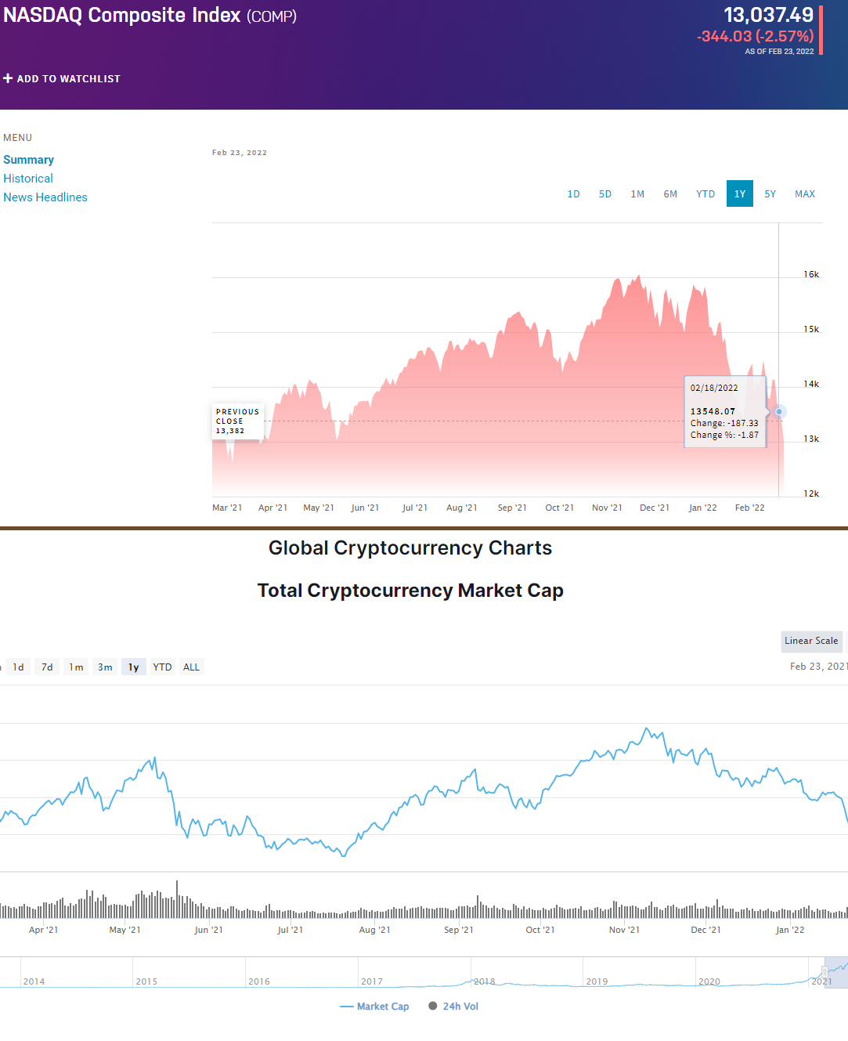This screenshot has height=1041, width=848.
Task: Click the crypto chart navigator range handle
Action: tap(825, 972)
